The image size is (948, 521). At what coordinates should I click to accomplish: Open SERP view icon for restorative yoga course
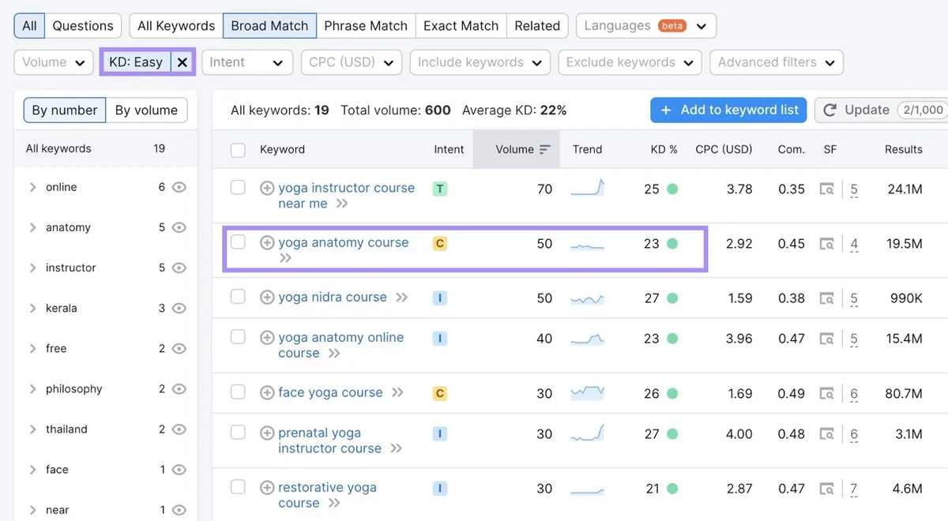826,489
